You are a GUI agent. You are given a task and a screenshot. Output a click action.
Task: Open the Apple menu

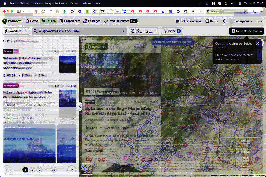point(5,3)
